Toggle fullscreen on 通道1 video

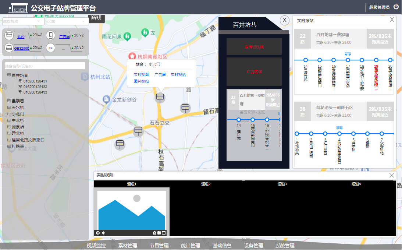coord(164,233)
